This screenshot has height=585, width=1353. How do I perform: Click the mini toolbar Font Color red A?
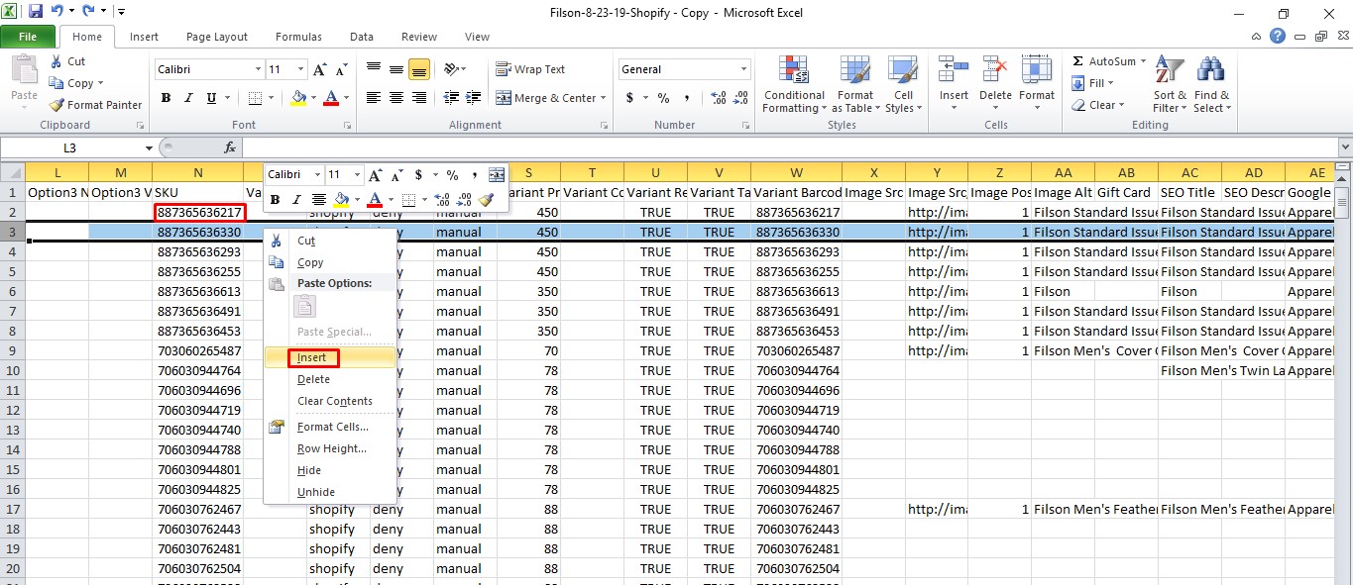pos(375,199)
